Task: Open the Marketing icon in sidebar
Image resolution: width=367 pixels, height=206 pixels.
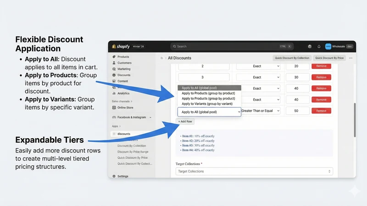Action: pos(114,69)
